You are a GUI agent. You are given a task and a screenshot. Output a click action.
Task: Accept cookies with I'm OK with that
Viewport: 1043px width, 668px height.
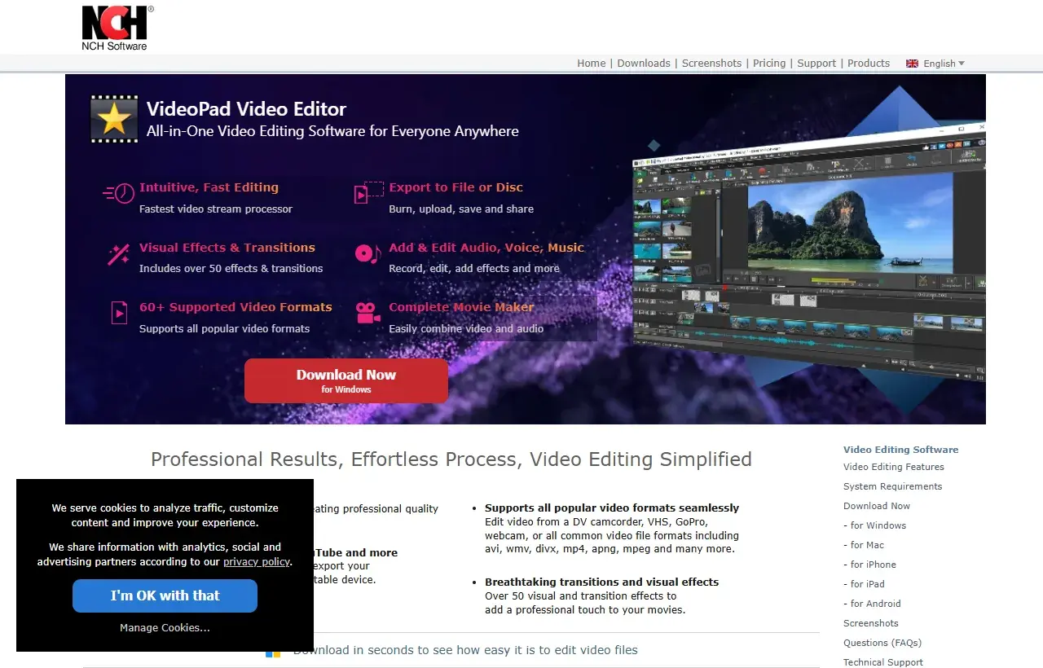[x=165, y=595]
